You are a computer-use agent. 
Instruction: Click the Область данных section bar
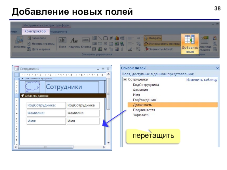[63, 96]
